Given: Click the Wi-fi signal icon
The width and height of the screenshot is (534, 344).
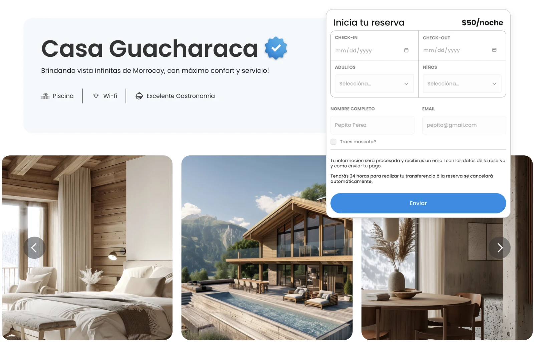Looking at the screenshot, I should [x=96, y=96].
